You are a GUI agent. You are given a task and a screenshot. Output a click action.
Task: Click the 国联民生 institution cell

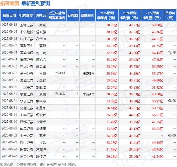(x=27, y=46)
